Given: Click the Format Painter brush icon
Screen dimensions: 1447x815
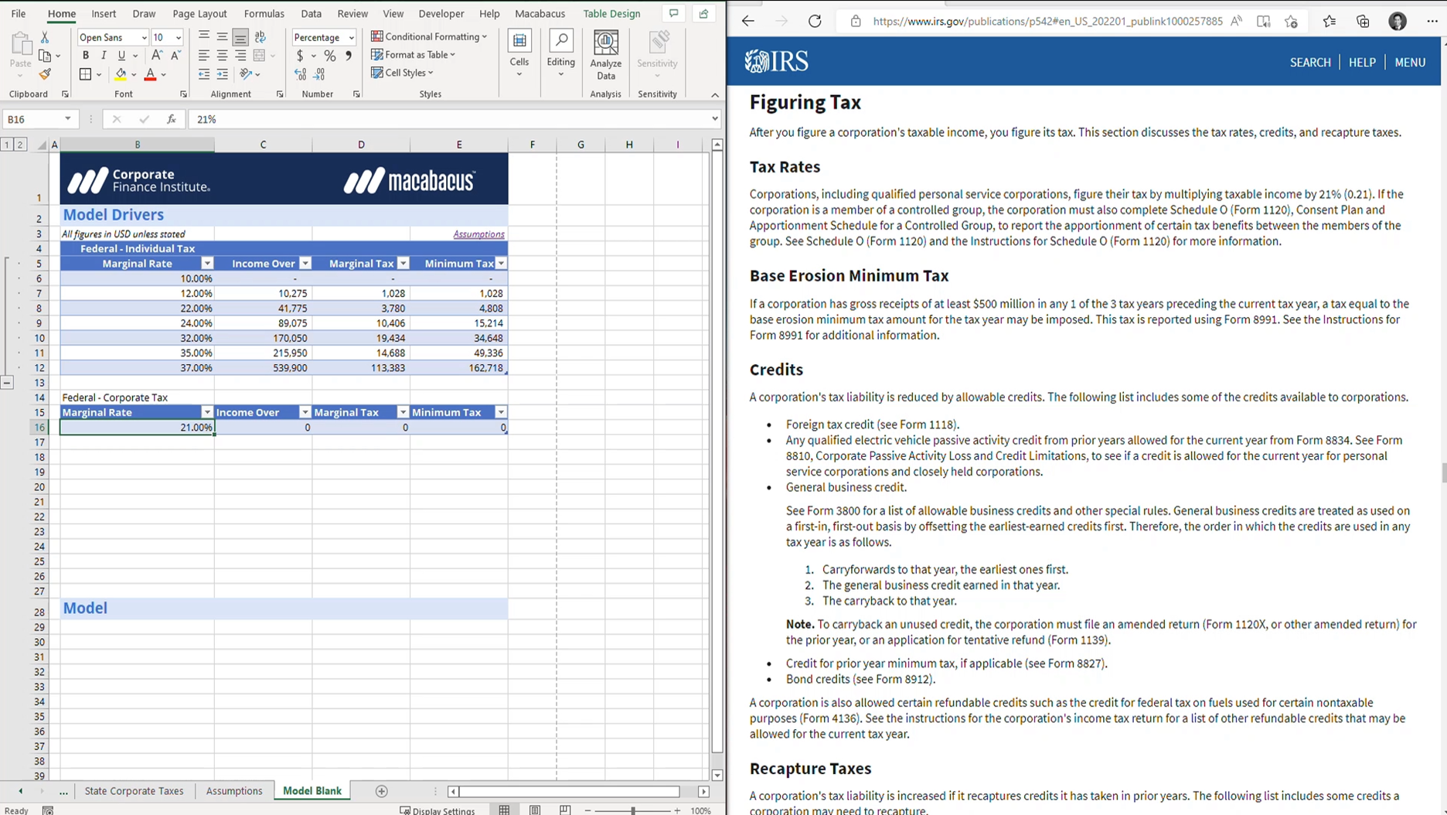Looking at the screenshot, I should pos(45,75).
